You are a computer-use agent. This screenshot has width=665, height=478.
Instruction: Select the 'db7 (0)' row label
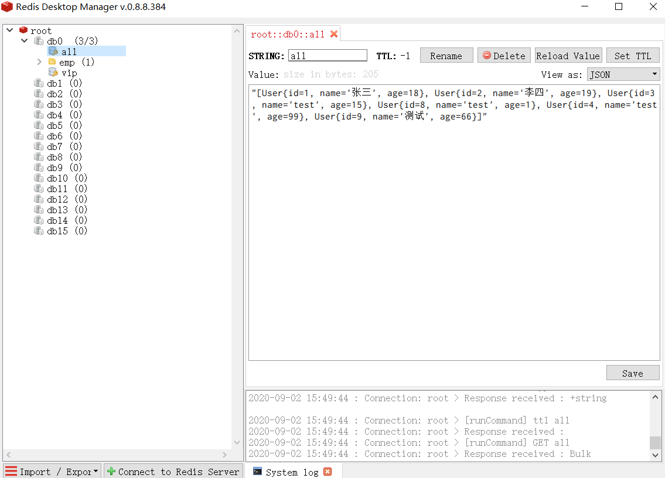click(64, 146)
